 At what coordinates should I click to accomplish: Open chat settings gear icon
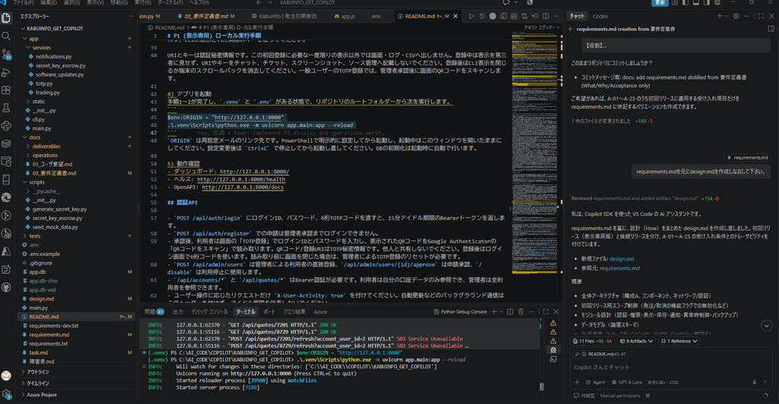click(x=736, y=17)
